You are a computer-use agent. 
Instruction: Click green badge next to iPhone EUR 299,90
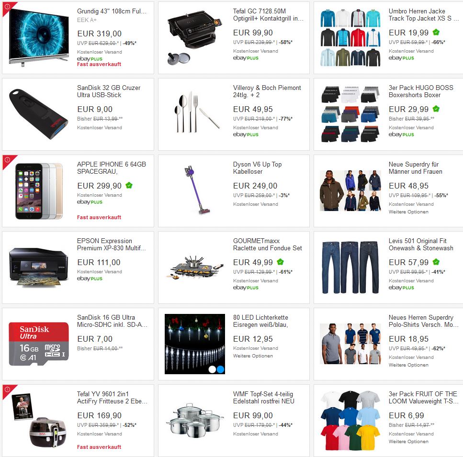129,185
